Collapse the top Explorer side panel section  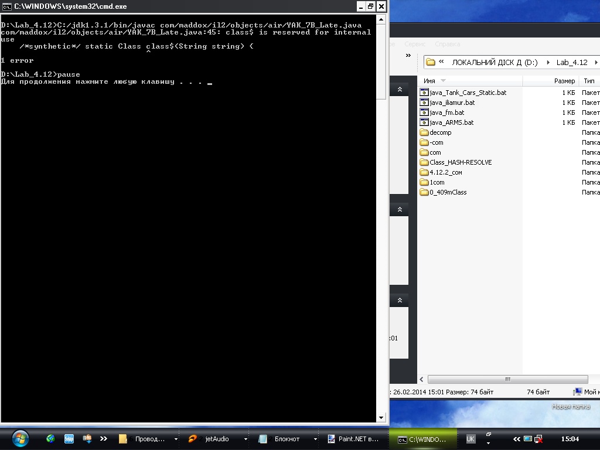tap(400, 89)
